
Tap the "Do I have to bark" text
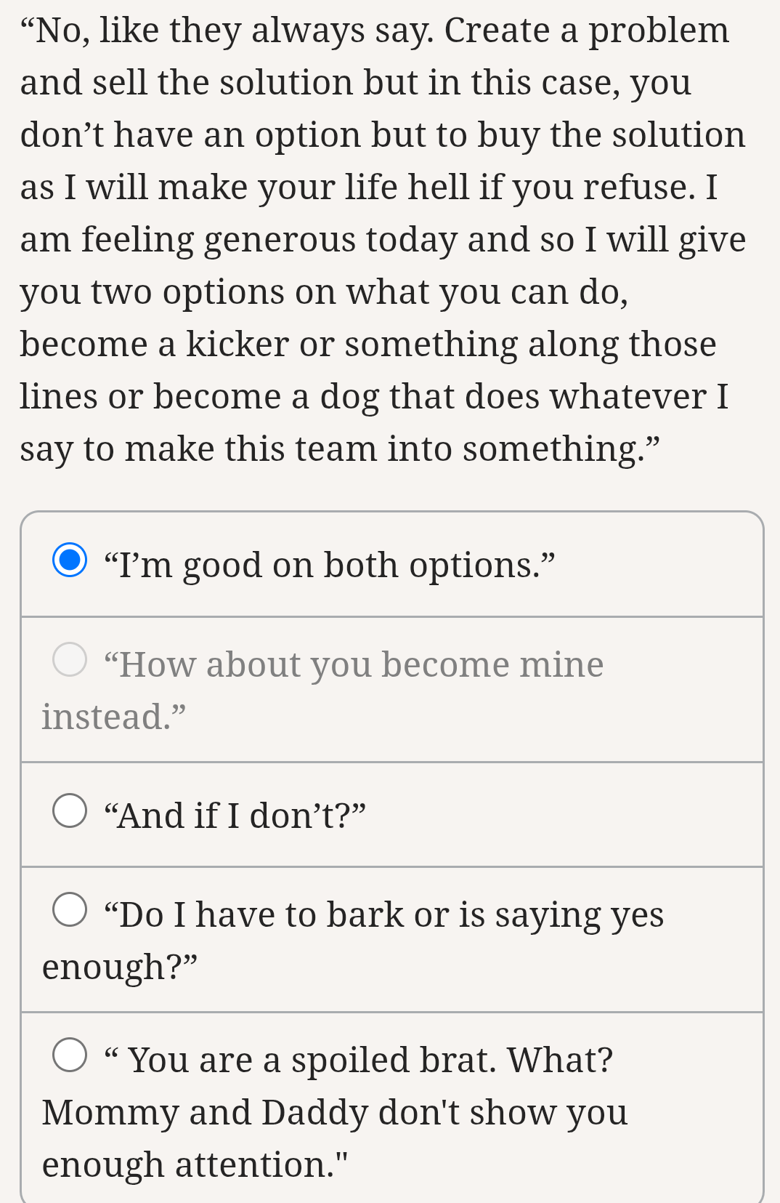383,914
